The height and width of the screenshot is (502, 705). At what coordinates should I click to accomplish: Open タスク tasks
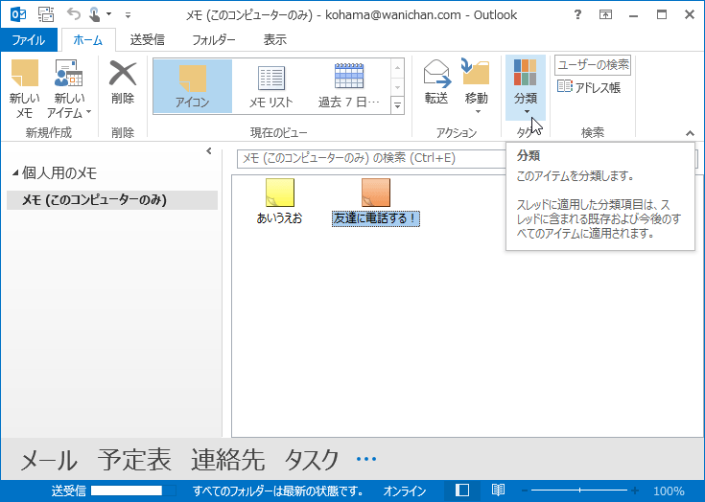[312, 459]
